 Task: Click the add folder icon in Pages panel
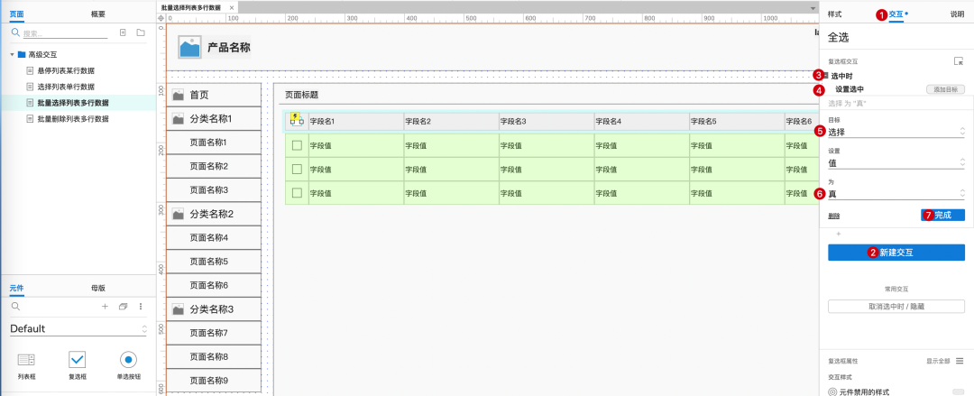(x=141, y=32)
